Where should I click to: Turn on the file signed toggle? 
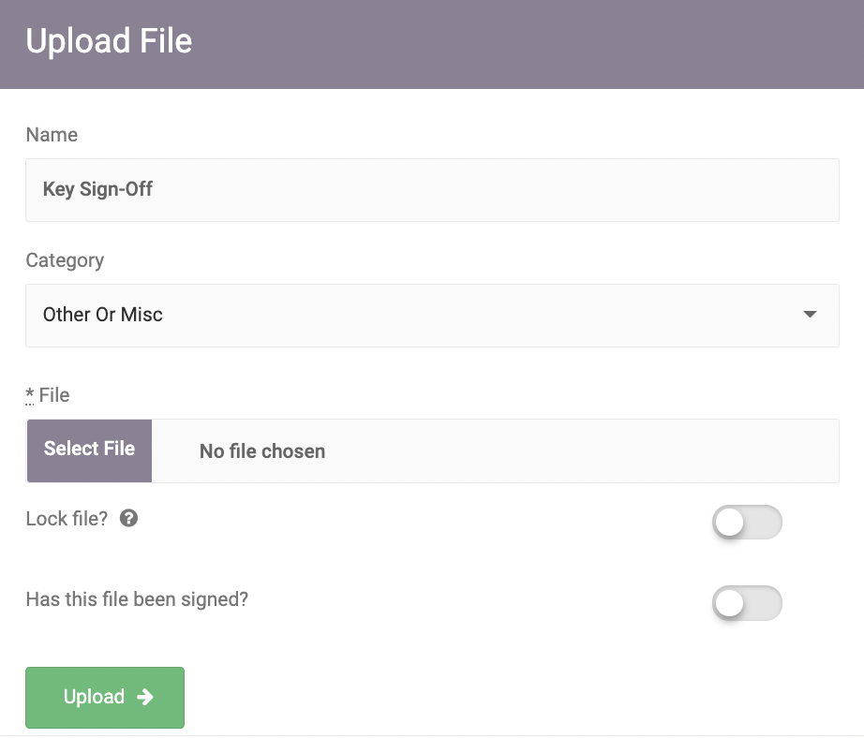(747, 603)
